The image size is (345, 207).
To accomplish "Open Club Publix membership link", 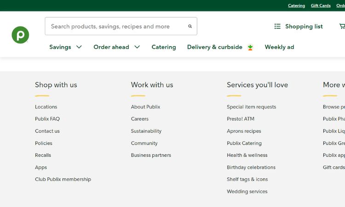I will click(x=63, y=179).
